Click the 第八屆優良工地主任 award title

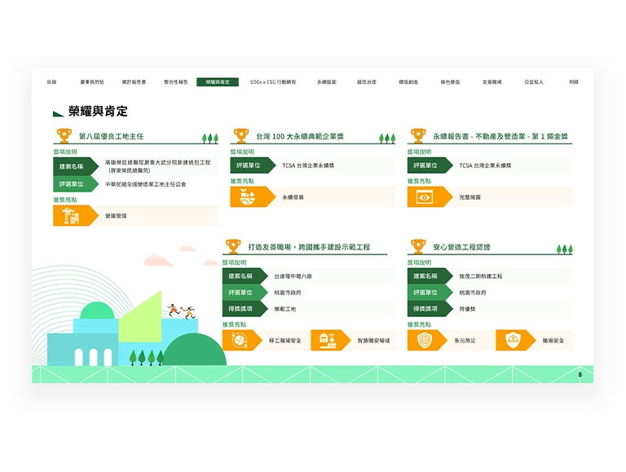tap(111, 136)
